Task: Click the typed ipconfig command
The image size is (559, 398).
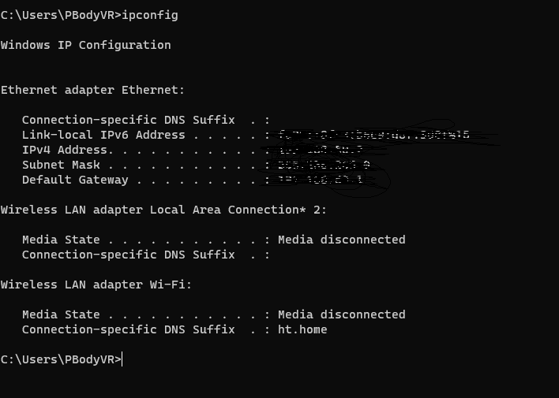Action: pyautogui.click(x=150, y=15)
